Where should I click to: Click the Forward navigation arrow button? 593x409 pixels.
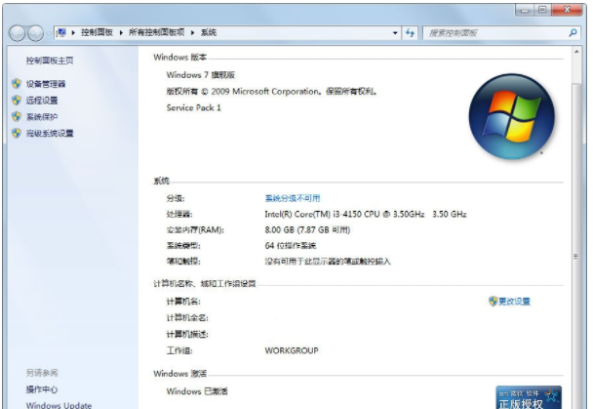point(37,33)
